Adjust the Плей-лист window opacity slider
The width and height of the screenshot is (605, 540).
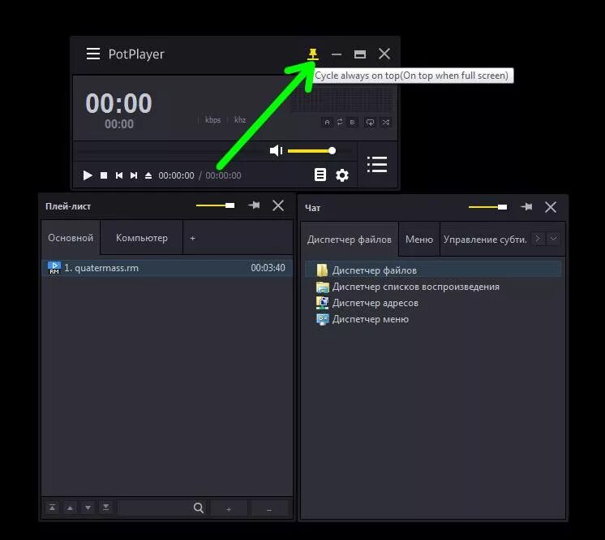pos(215,205)
